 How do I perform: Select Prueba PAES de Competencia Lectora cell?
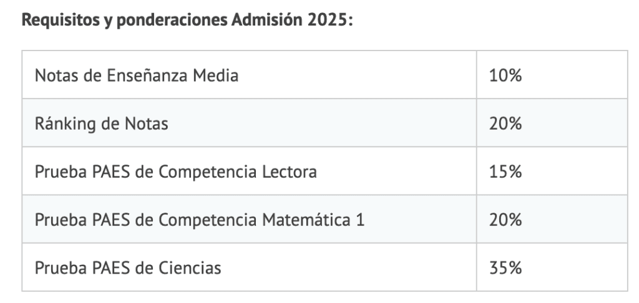click(x=249, y=171)
